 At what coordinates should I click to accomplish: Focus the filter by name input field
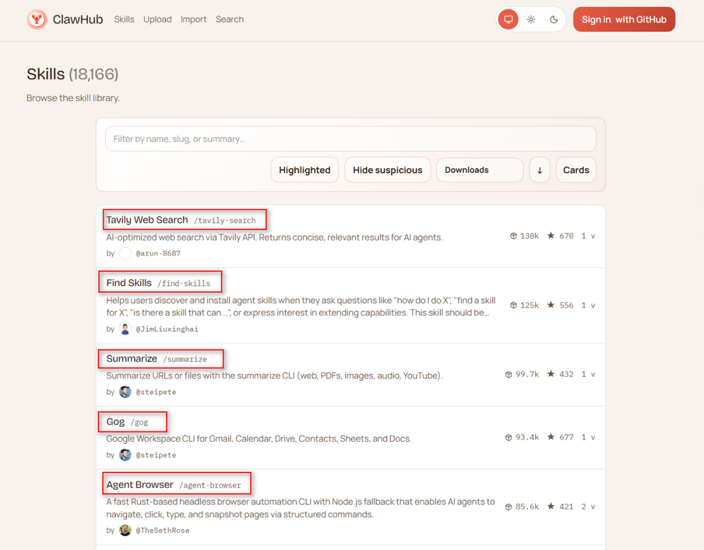point(351,139)
